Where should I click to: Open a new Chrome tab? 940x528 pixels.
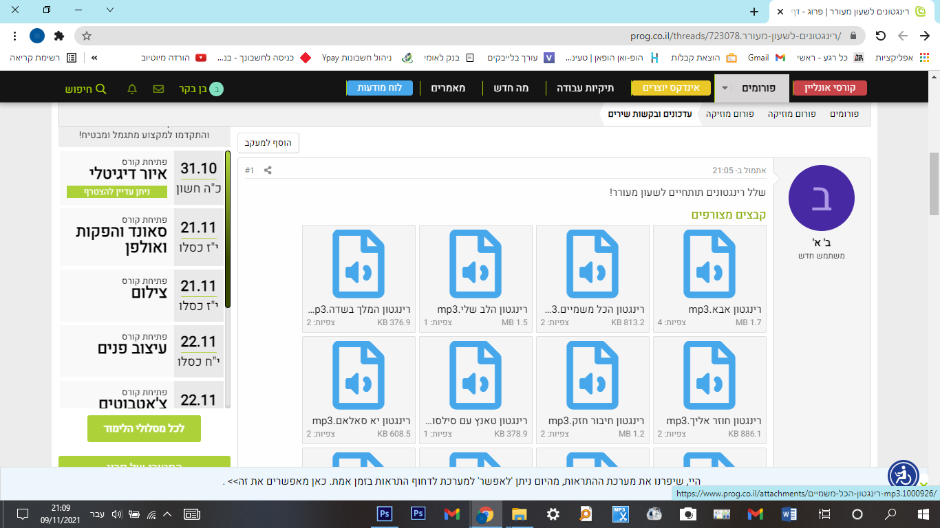754,12
